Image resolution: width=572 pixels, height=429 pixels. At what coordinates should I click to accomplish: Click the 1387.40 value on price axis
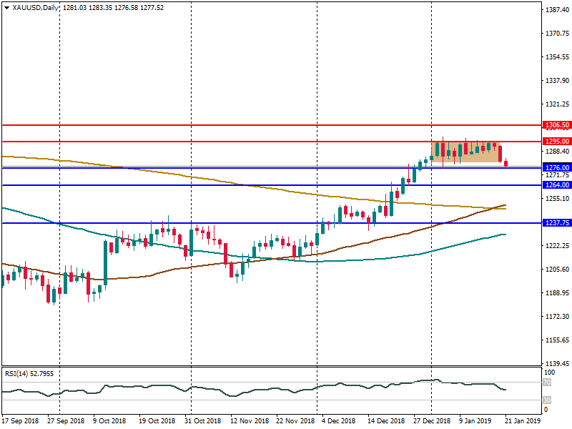[556, 10]
